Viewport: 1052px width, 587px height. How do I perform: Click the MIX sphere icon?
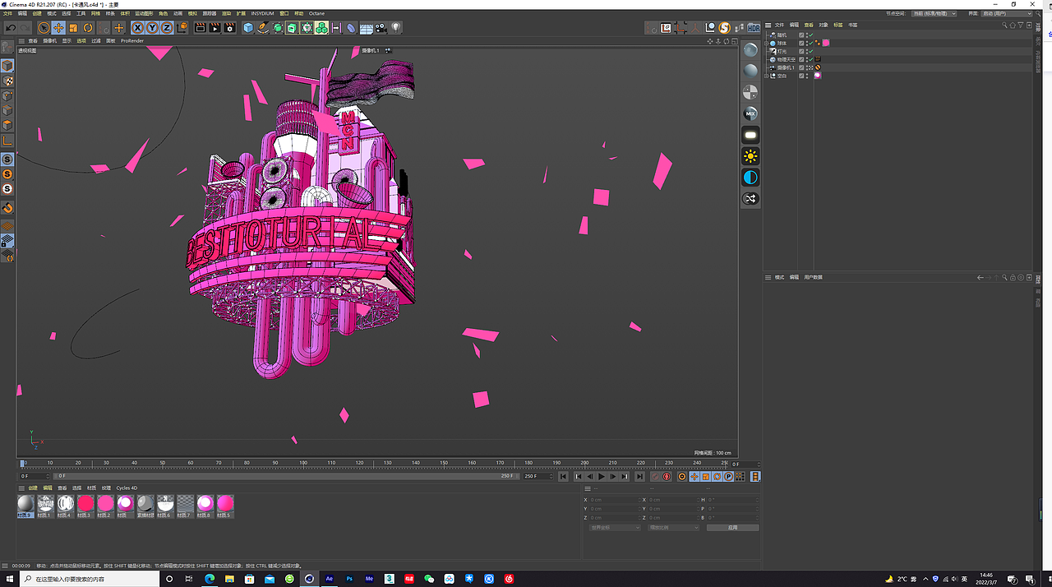tap(750, 113)
